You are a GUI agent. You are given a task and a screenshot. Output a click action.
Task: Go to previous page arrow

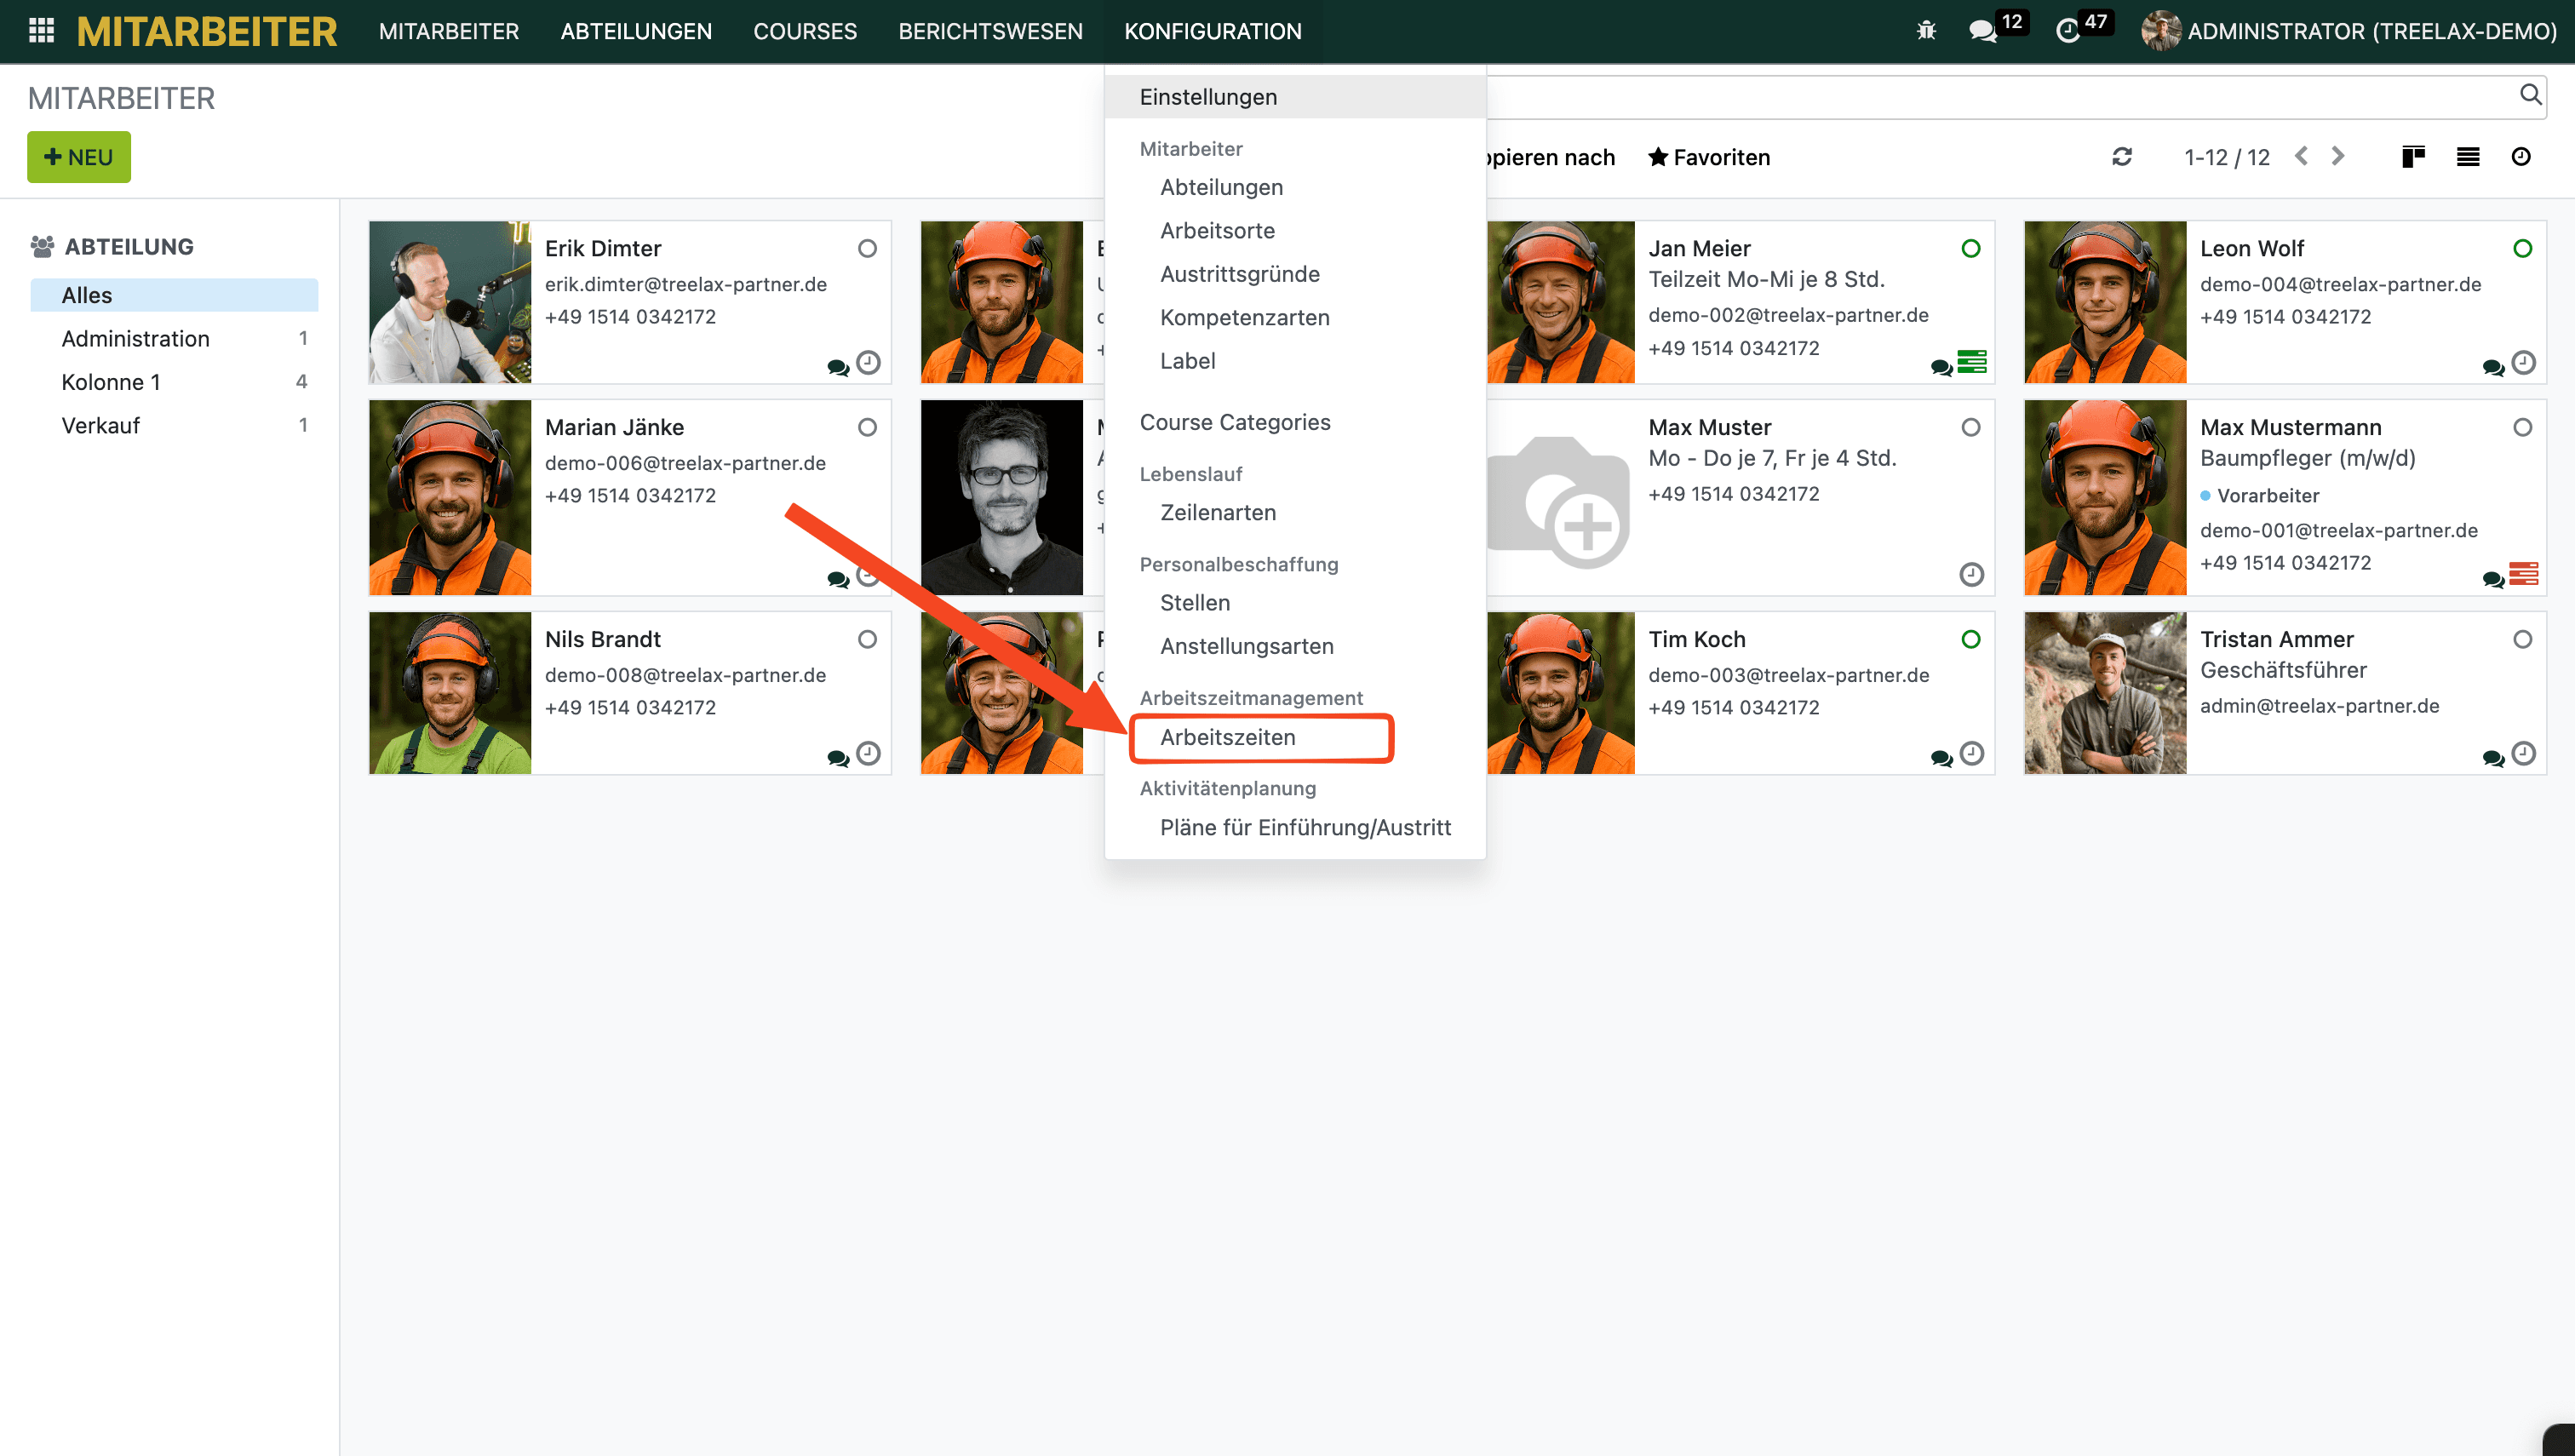(x=2302, y=157)
